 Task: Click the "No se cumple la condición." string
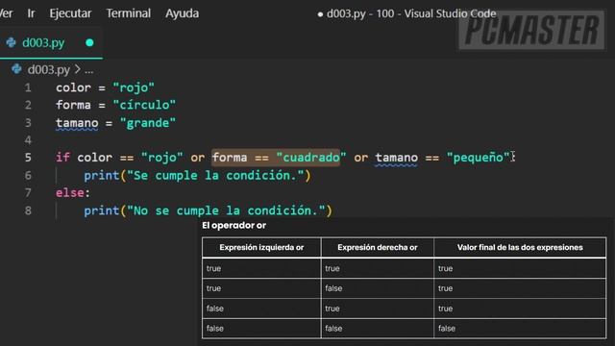[226, 210]
